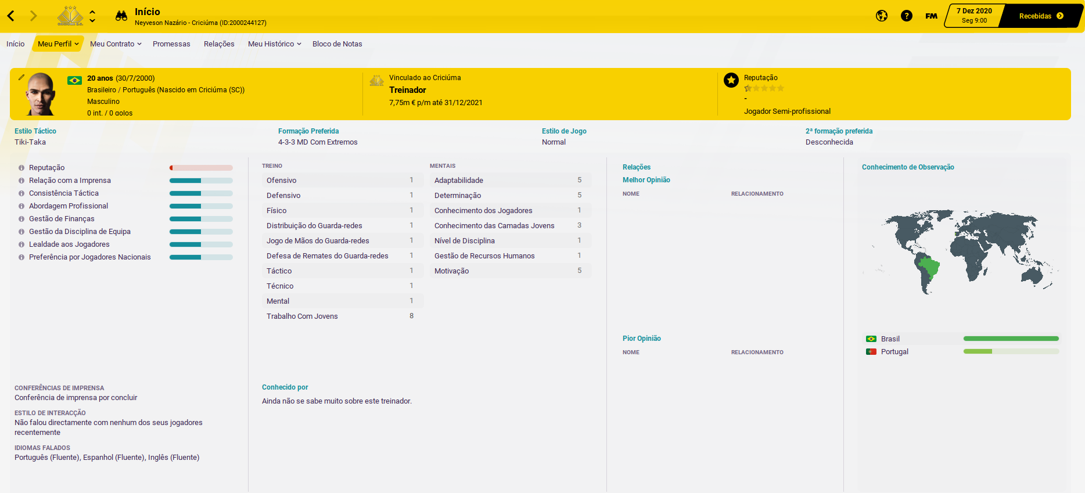Select the Motivação mental attribute row

[x=511, y=271]
